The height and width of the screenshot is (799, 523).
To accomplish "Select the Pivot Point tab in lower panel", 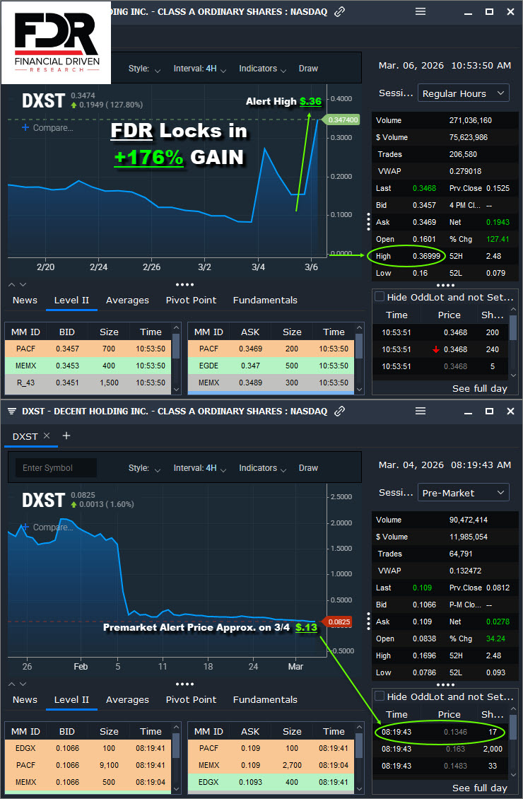I will [x=191, y=700].
